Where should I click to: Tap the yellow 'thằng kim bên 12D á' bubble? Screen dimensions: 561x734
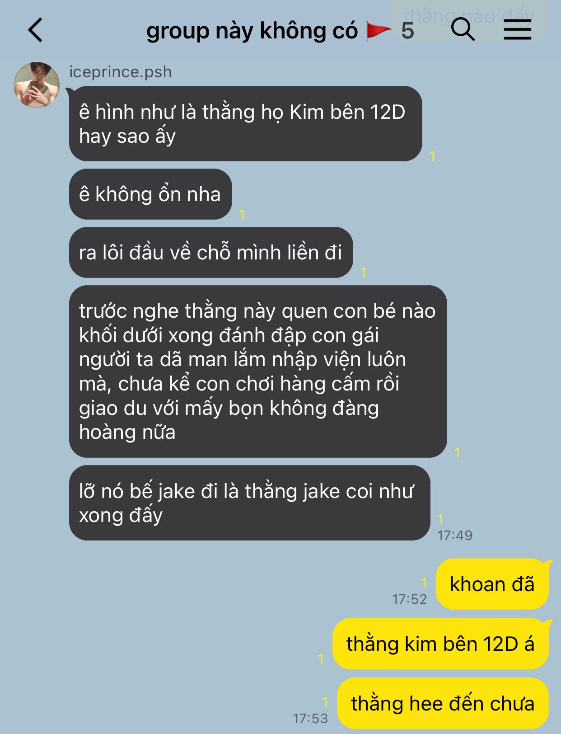440,644
